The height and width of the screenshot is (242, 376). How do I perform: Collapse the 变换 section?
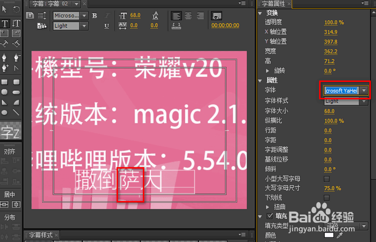[x=260, y=13]
